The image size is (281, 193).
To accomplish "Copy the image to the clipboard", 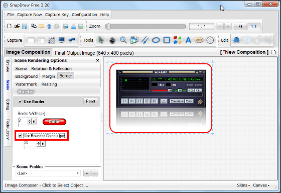I will point(34,26).
